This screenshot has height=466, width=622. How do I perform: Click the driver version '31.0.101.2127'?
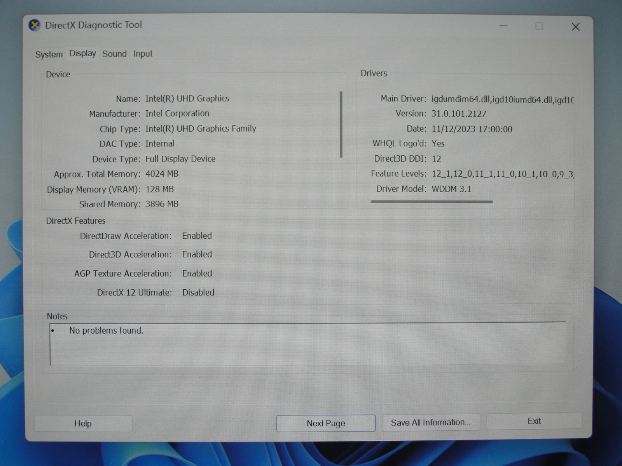coord(459,114)
